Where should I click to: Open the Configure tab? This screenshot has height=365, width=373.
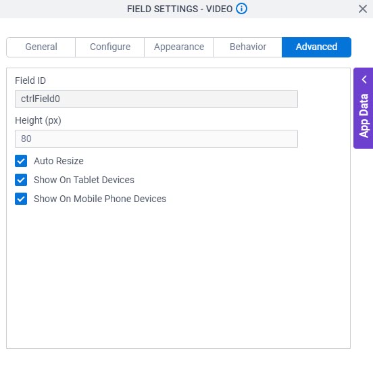pos(110,47)
